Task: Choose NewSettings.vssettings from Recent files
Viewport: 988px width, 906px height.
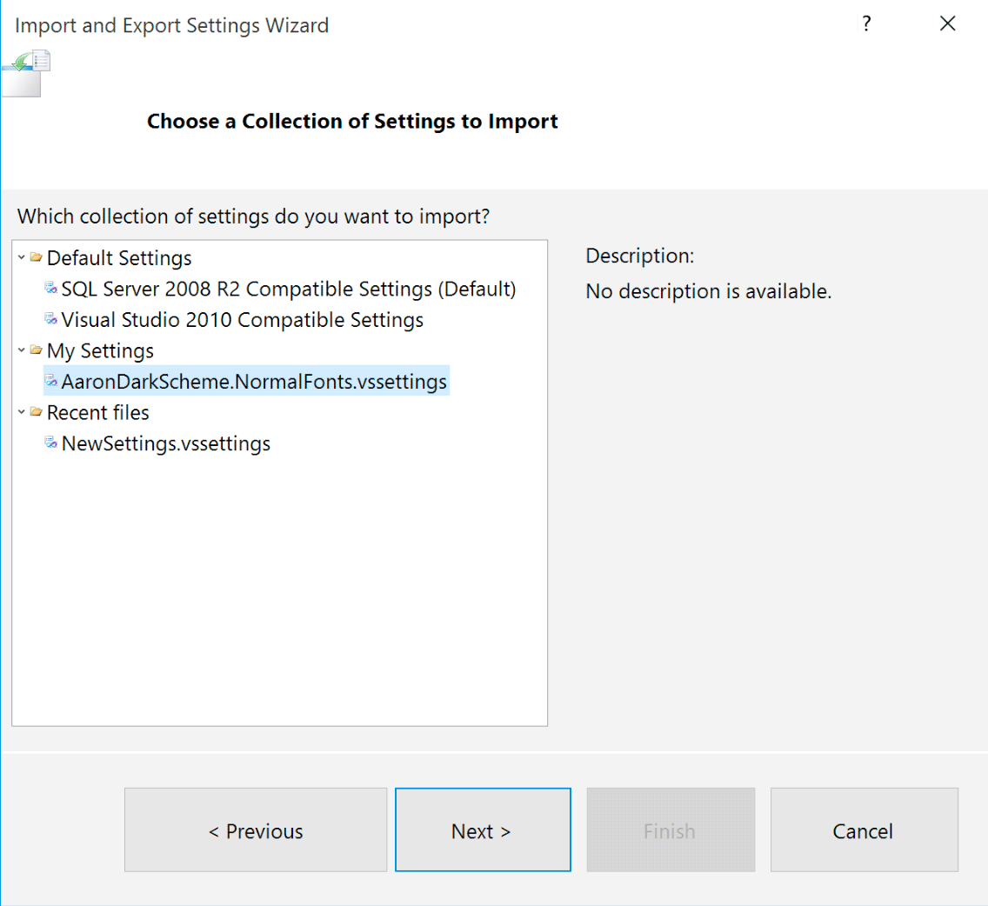Action: click(x=166, y=443)
